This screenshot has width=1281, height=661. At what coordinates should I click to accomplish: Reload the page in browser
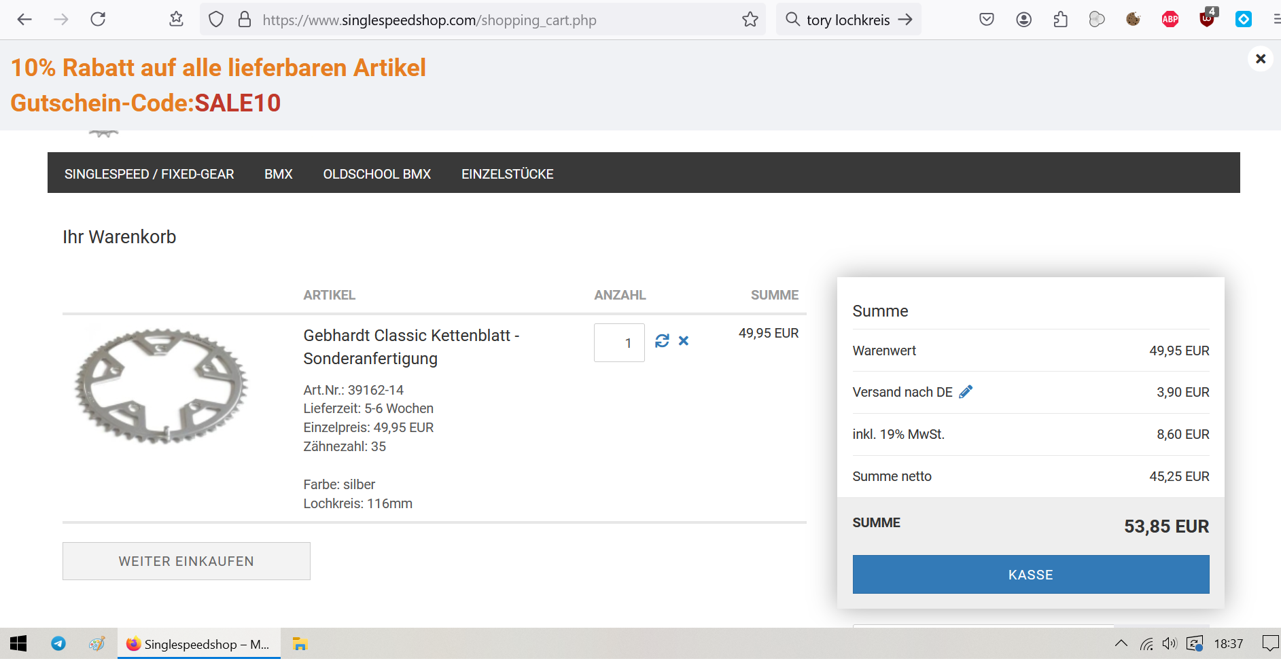(x=98, y=20)
